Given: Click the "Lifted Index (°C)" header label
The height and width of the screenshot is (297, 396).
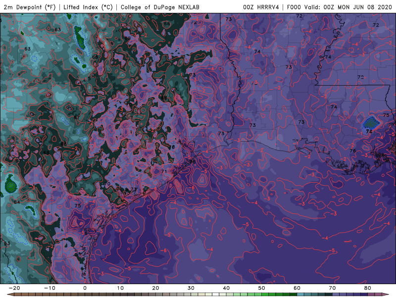Looking at the screenshot, I should 88,7.
